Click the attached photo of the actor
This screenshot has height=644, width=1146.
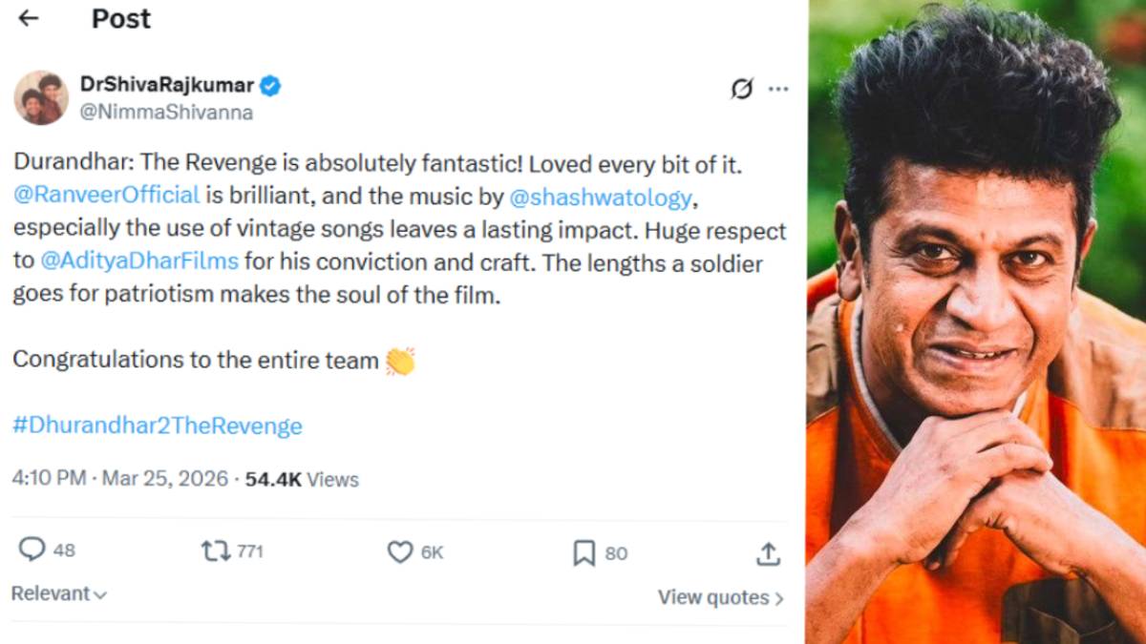point(974,322)
